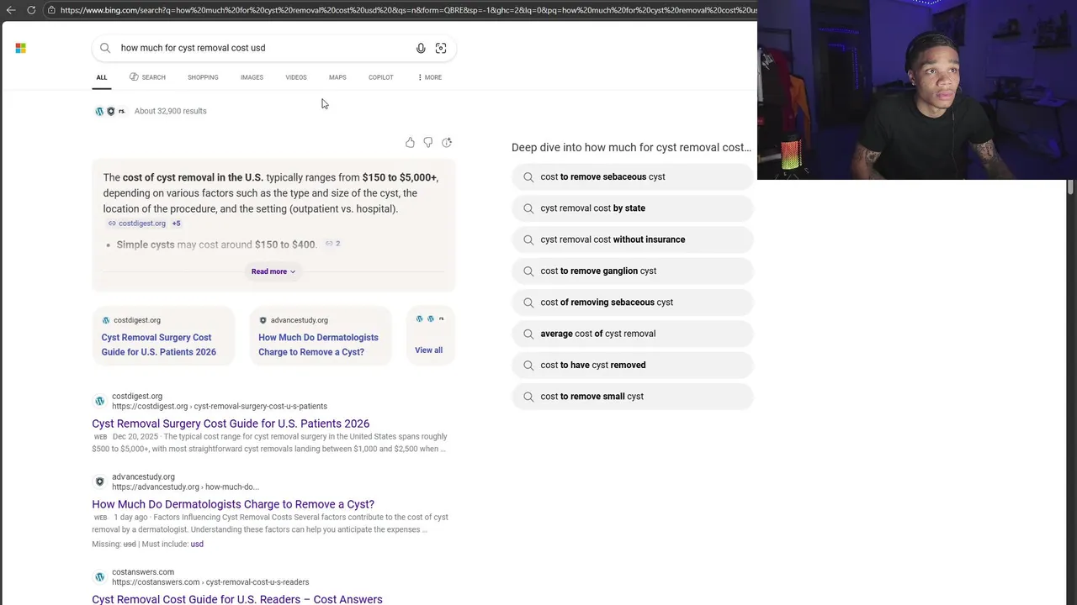Open 'Cyst Removal Surgery Cost Guide for U.S. Patients 2026' result title

coord(231,423)
